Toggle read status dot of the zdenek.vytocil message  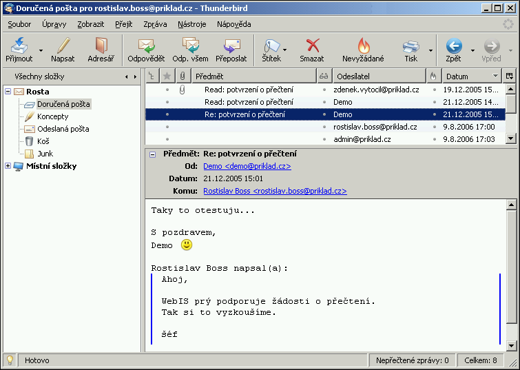point(324,90)
